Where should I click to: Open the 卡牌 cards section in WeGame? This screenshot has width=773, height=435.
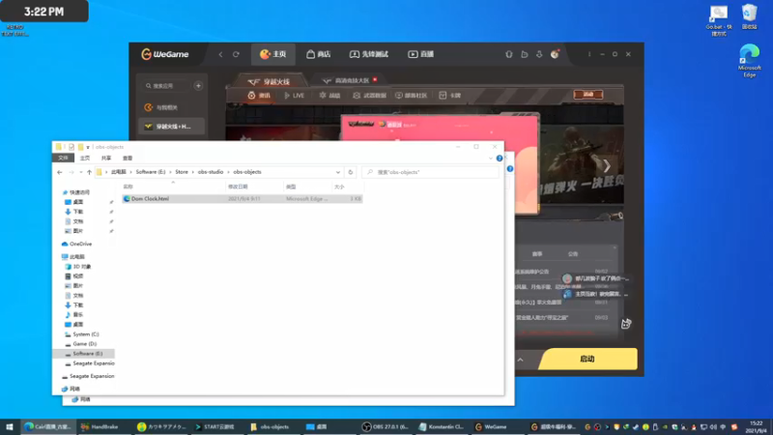(x=449, y=96)
